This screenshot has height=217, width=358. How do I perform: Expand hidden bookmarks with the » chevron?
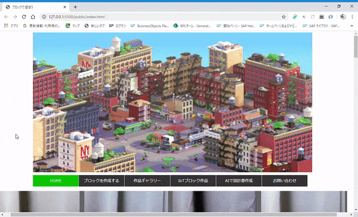coord(352,26)
